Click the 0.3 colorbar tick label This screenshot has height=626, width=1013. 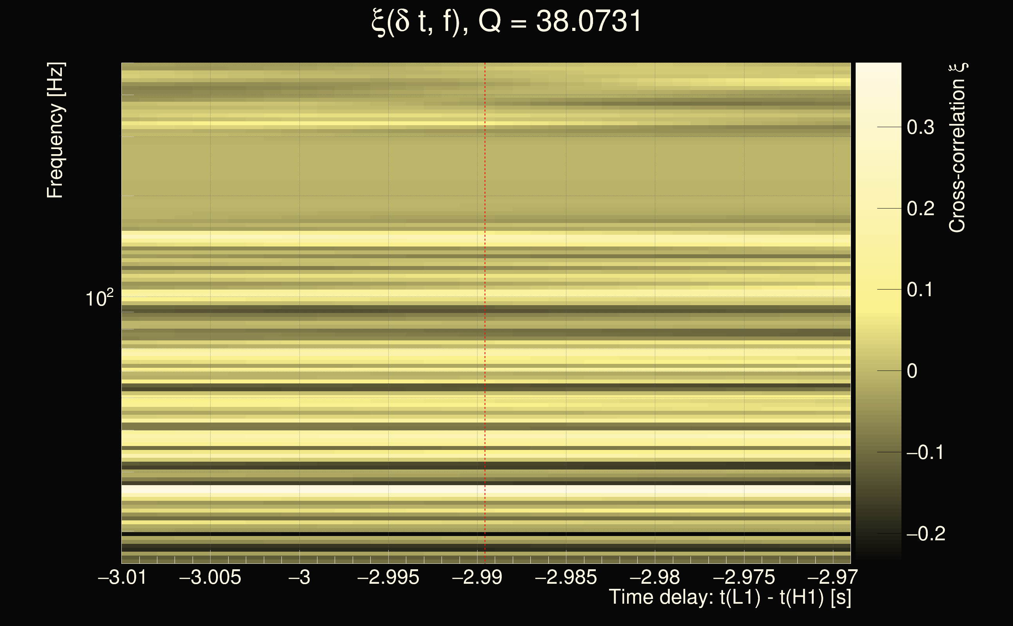[920, 127]
